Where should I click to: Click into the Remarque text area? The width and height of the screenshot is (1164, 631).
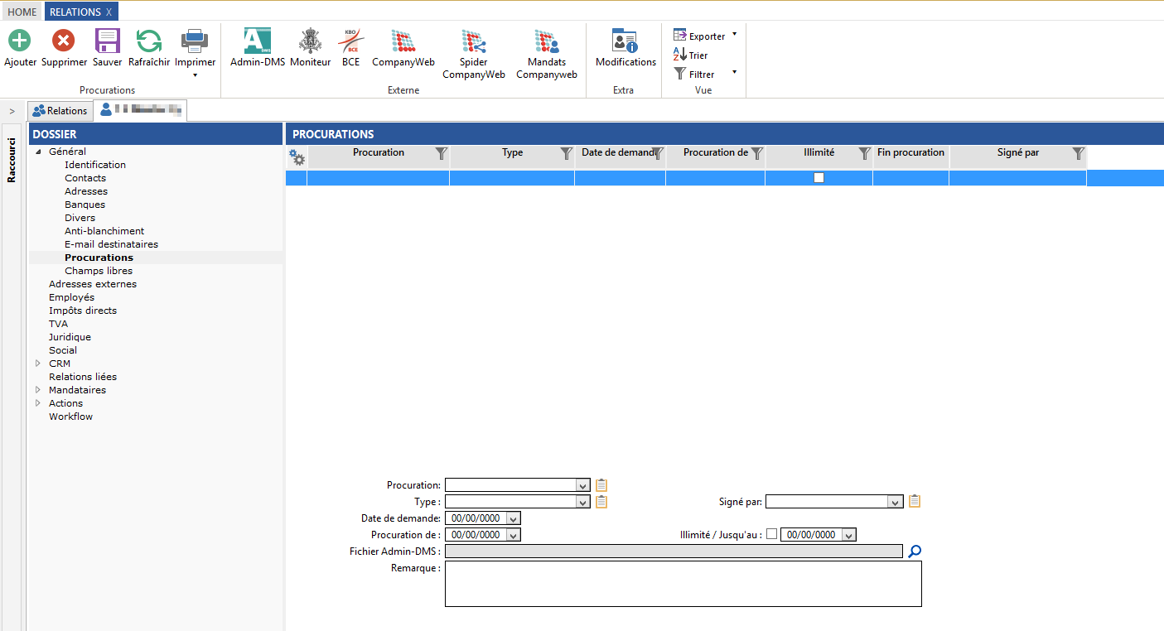(x=683, y=584)
